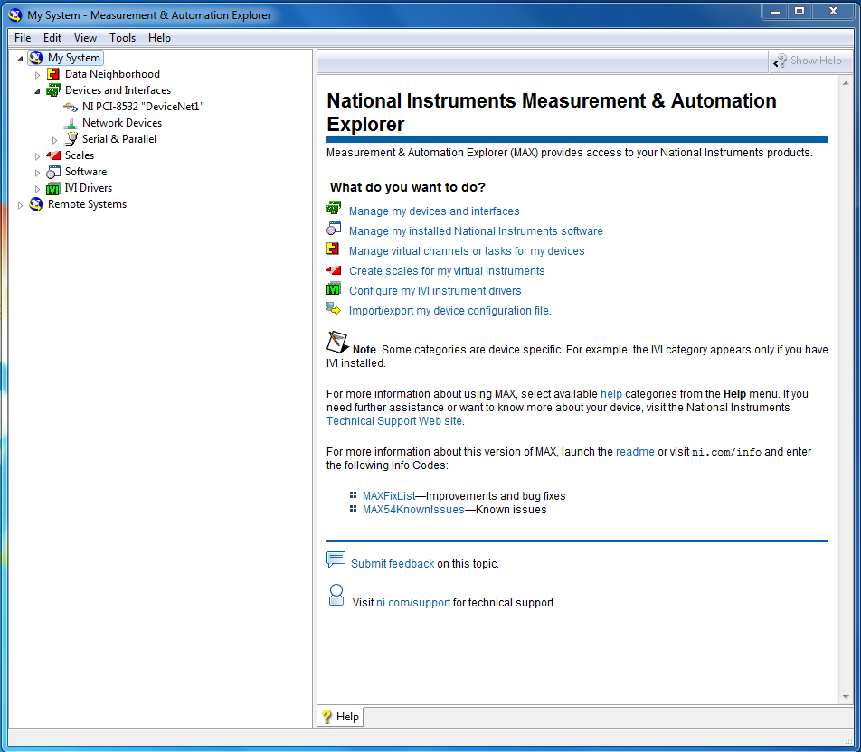Open the Tools menu

[122, 38]
